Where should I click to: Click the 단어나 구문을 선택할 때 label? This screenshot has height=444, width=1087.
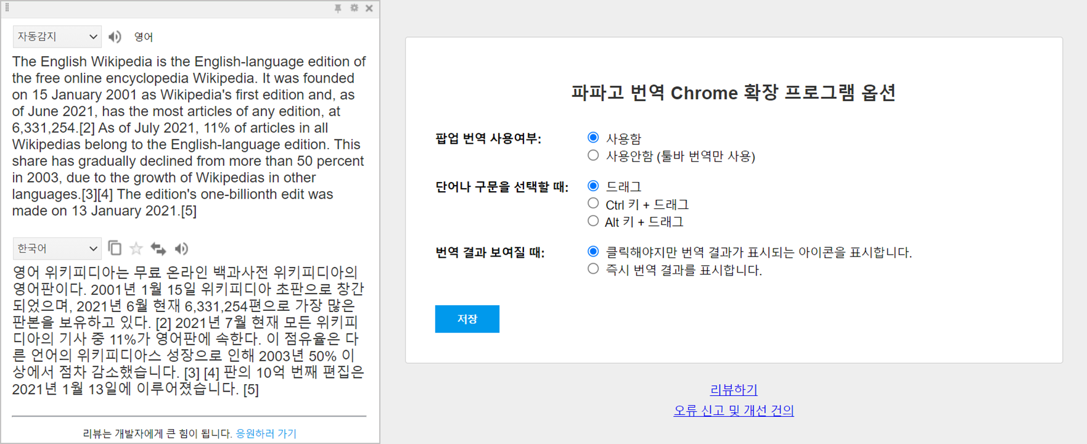(x=502, y=187)
